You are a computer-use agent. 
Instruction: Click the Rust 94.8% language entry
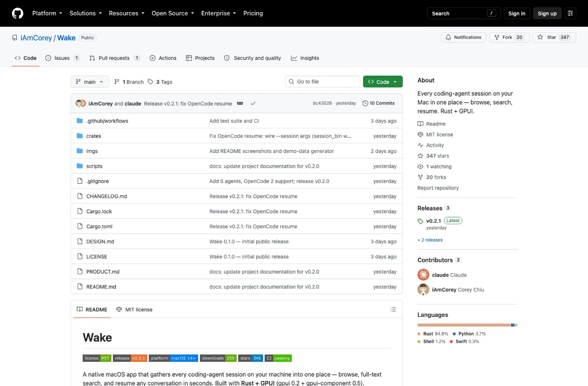433,334
